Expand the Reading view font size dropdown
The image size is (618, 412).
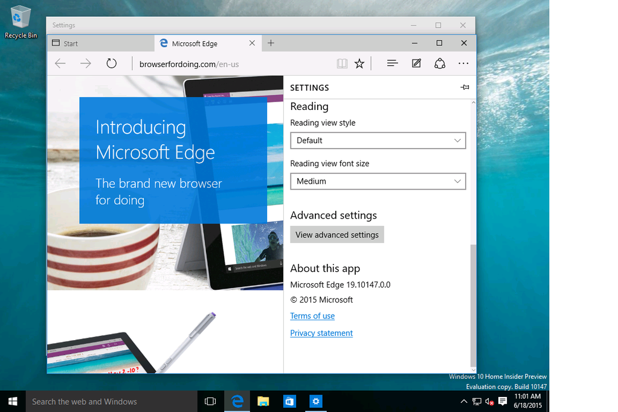[x=378, y=181]
